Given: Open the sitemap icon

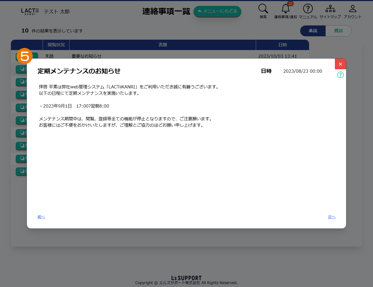Looking at the screenshot, I should [330, 9].
